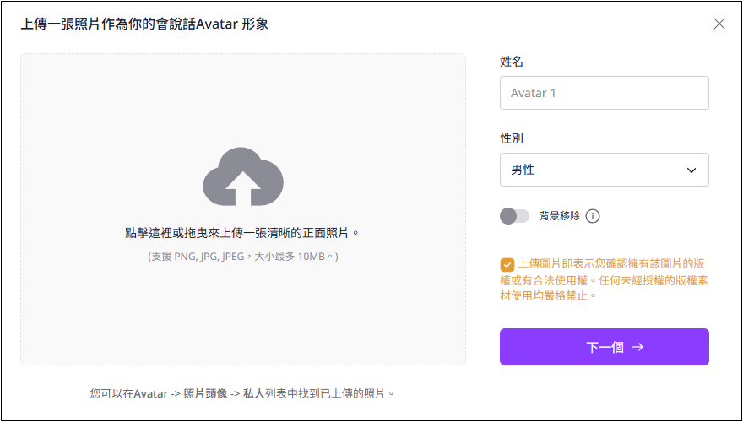The image size is (743, 422).
Task: Click the arrow inside the 下一個 button
Action: pyautogui.click(x=637, y=347)
